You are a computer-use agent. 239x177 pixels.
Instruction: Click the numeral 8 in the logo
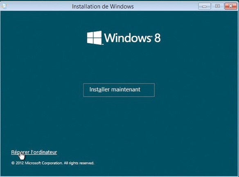tap(158, 38)
